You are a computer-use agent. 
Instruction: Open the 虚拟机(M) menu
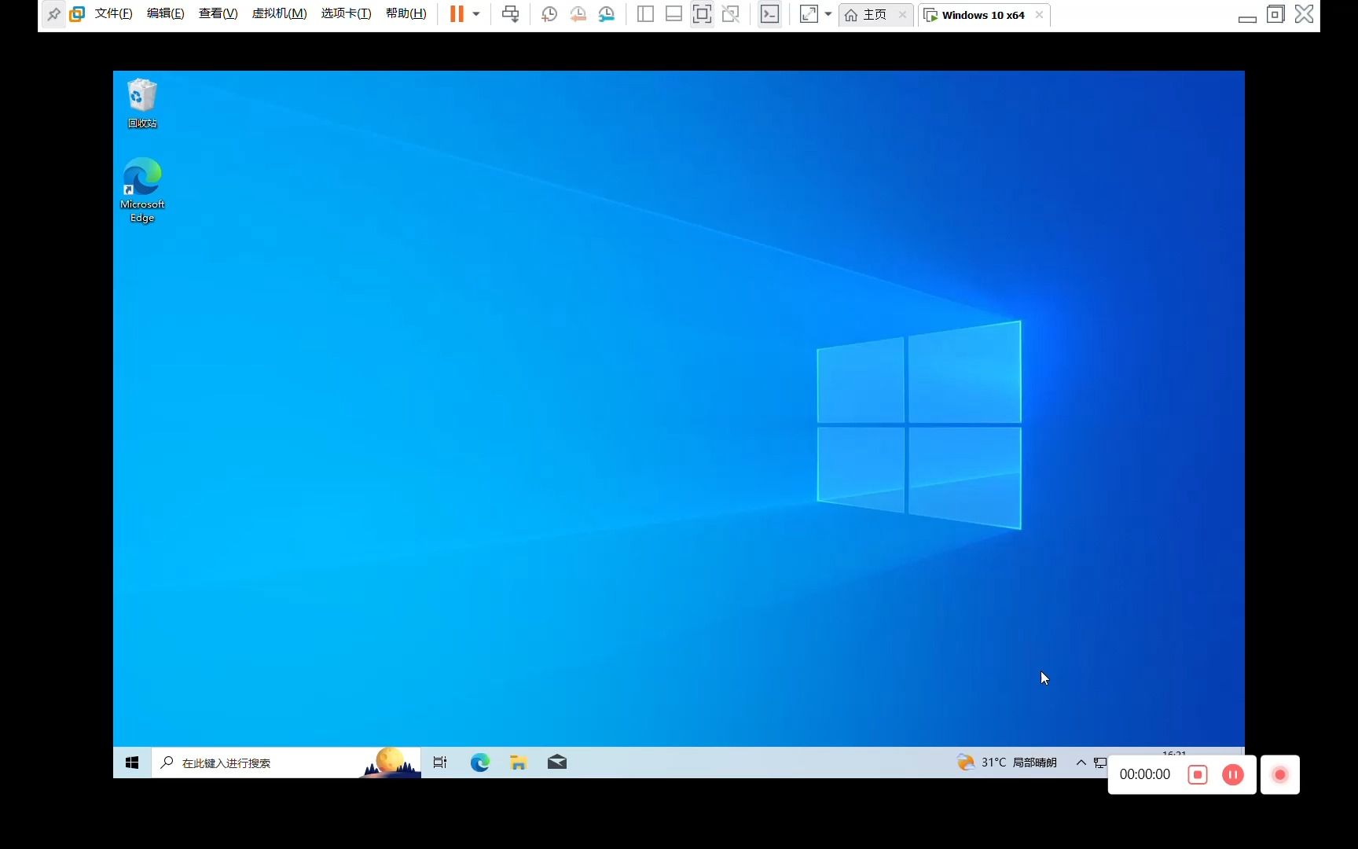279,14
